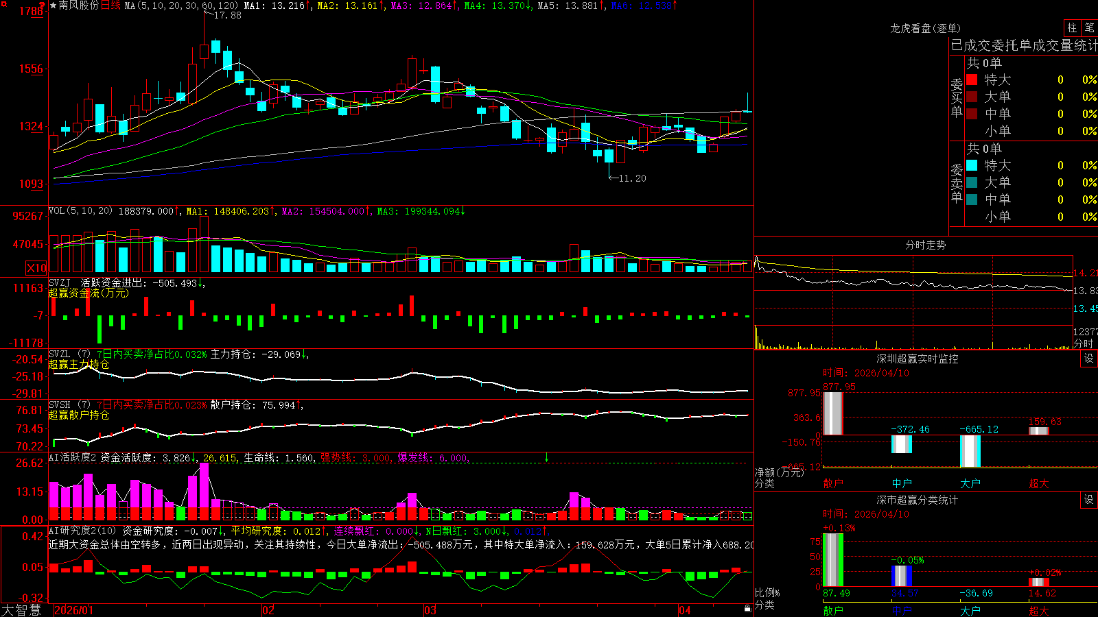1098x617 pixels.
Task: Click the 日线 period label
Action: [110, 5]
